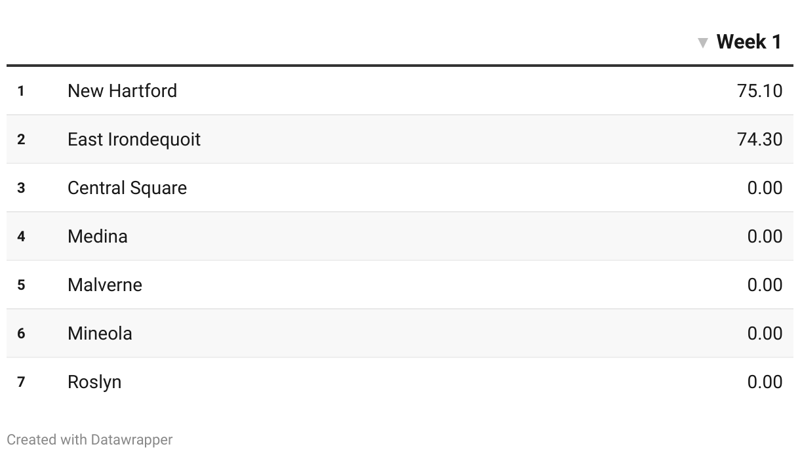Image resolution: width=800 pixels, height=455 pixels.
Task: Click the sort arrow beside Week 1
Action: click(x=703, y=43)
